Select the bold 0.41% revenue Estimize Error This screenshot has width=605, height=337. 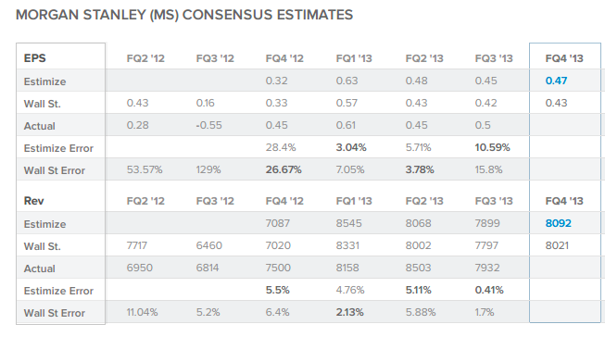[x=489, y=290]
